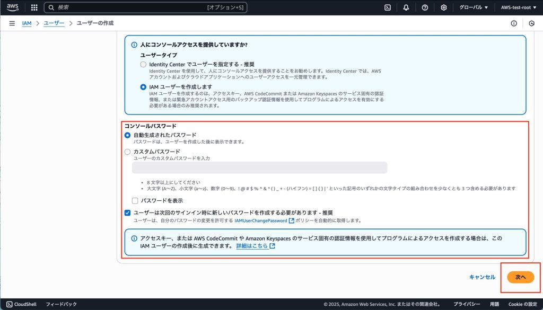
Task: Click the AWS logo home icon
Action: [x=13, y=7]
